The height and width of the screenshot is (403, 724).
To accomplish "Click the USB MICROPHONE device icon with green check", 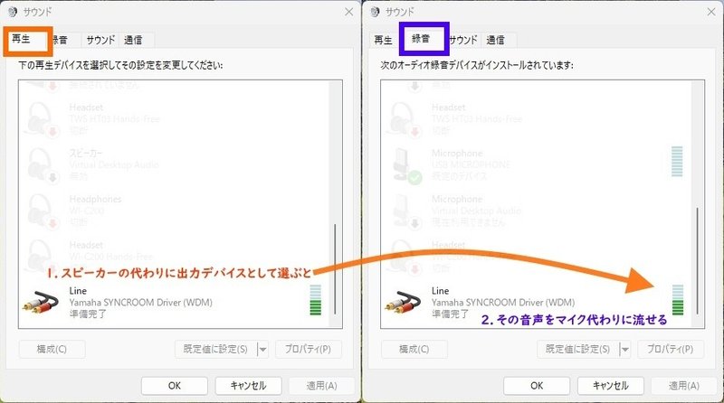I will (x=406, y=165).
